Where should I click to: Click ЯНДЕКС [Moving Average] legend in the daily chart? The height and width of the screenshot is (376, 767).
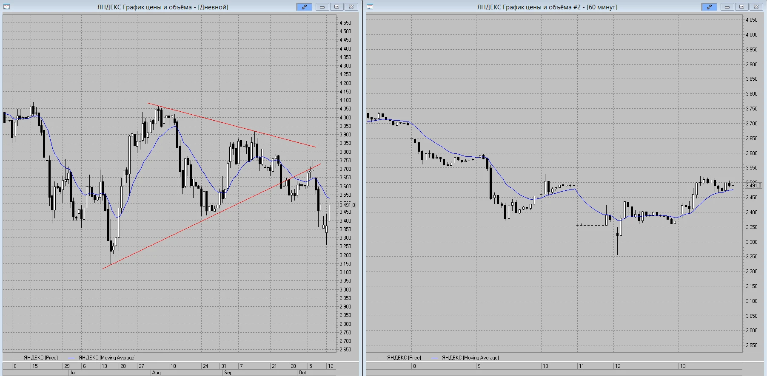click(101, 358)
